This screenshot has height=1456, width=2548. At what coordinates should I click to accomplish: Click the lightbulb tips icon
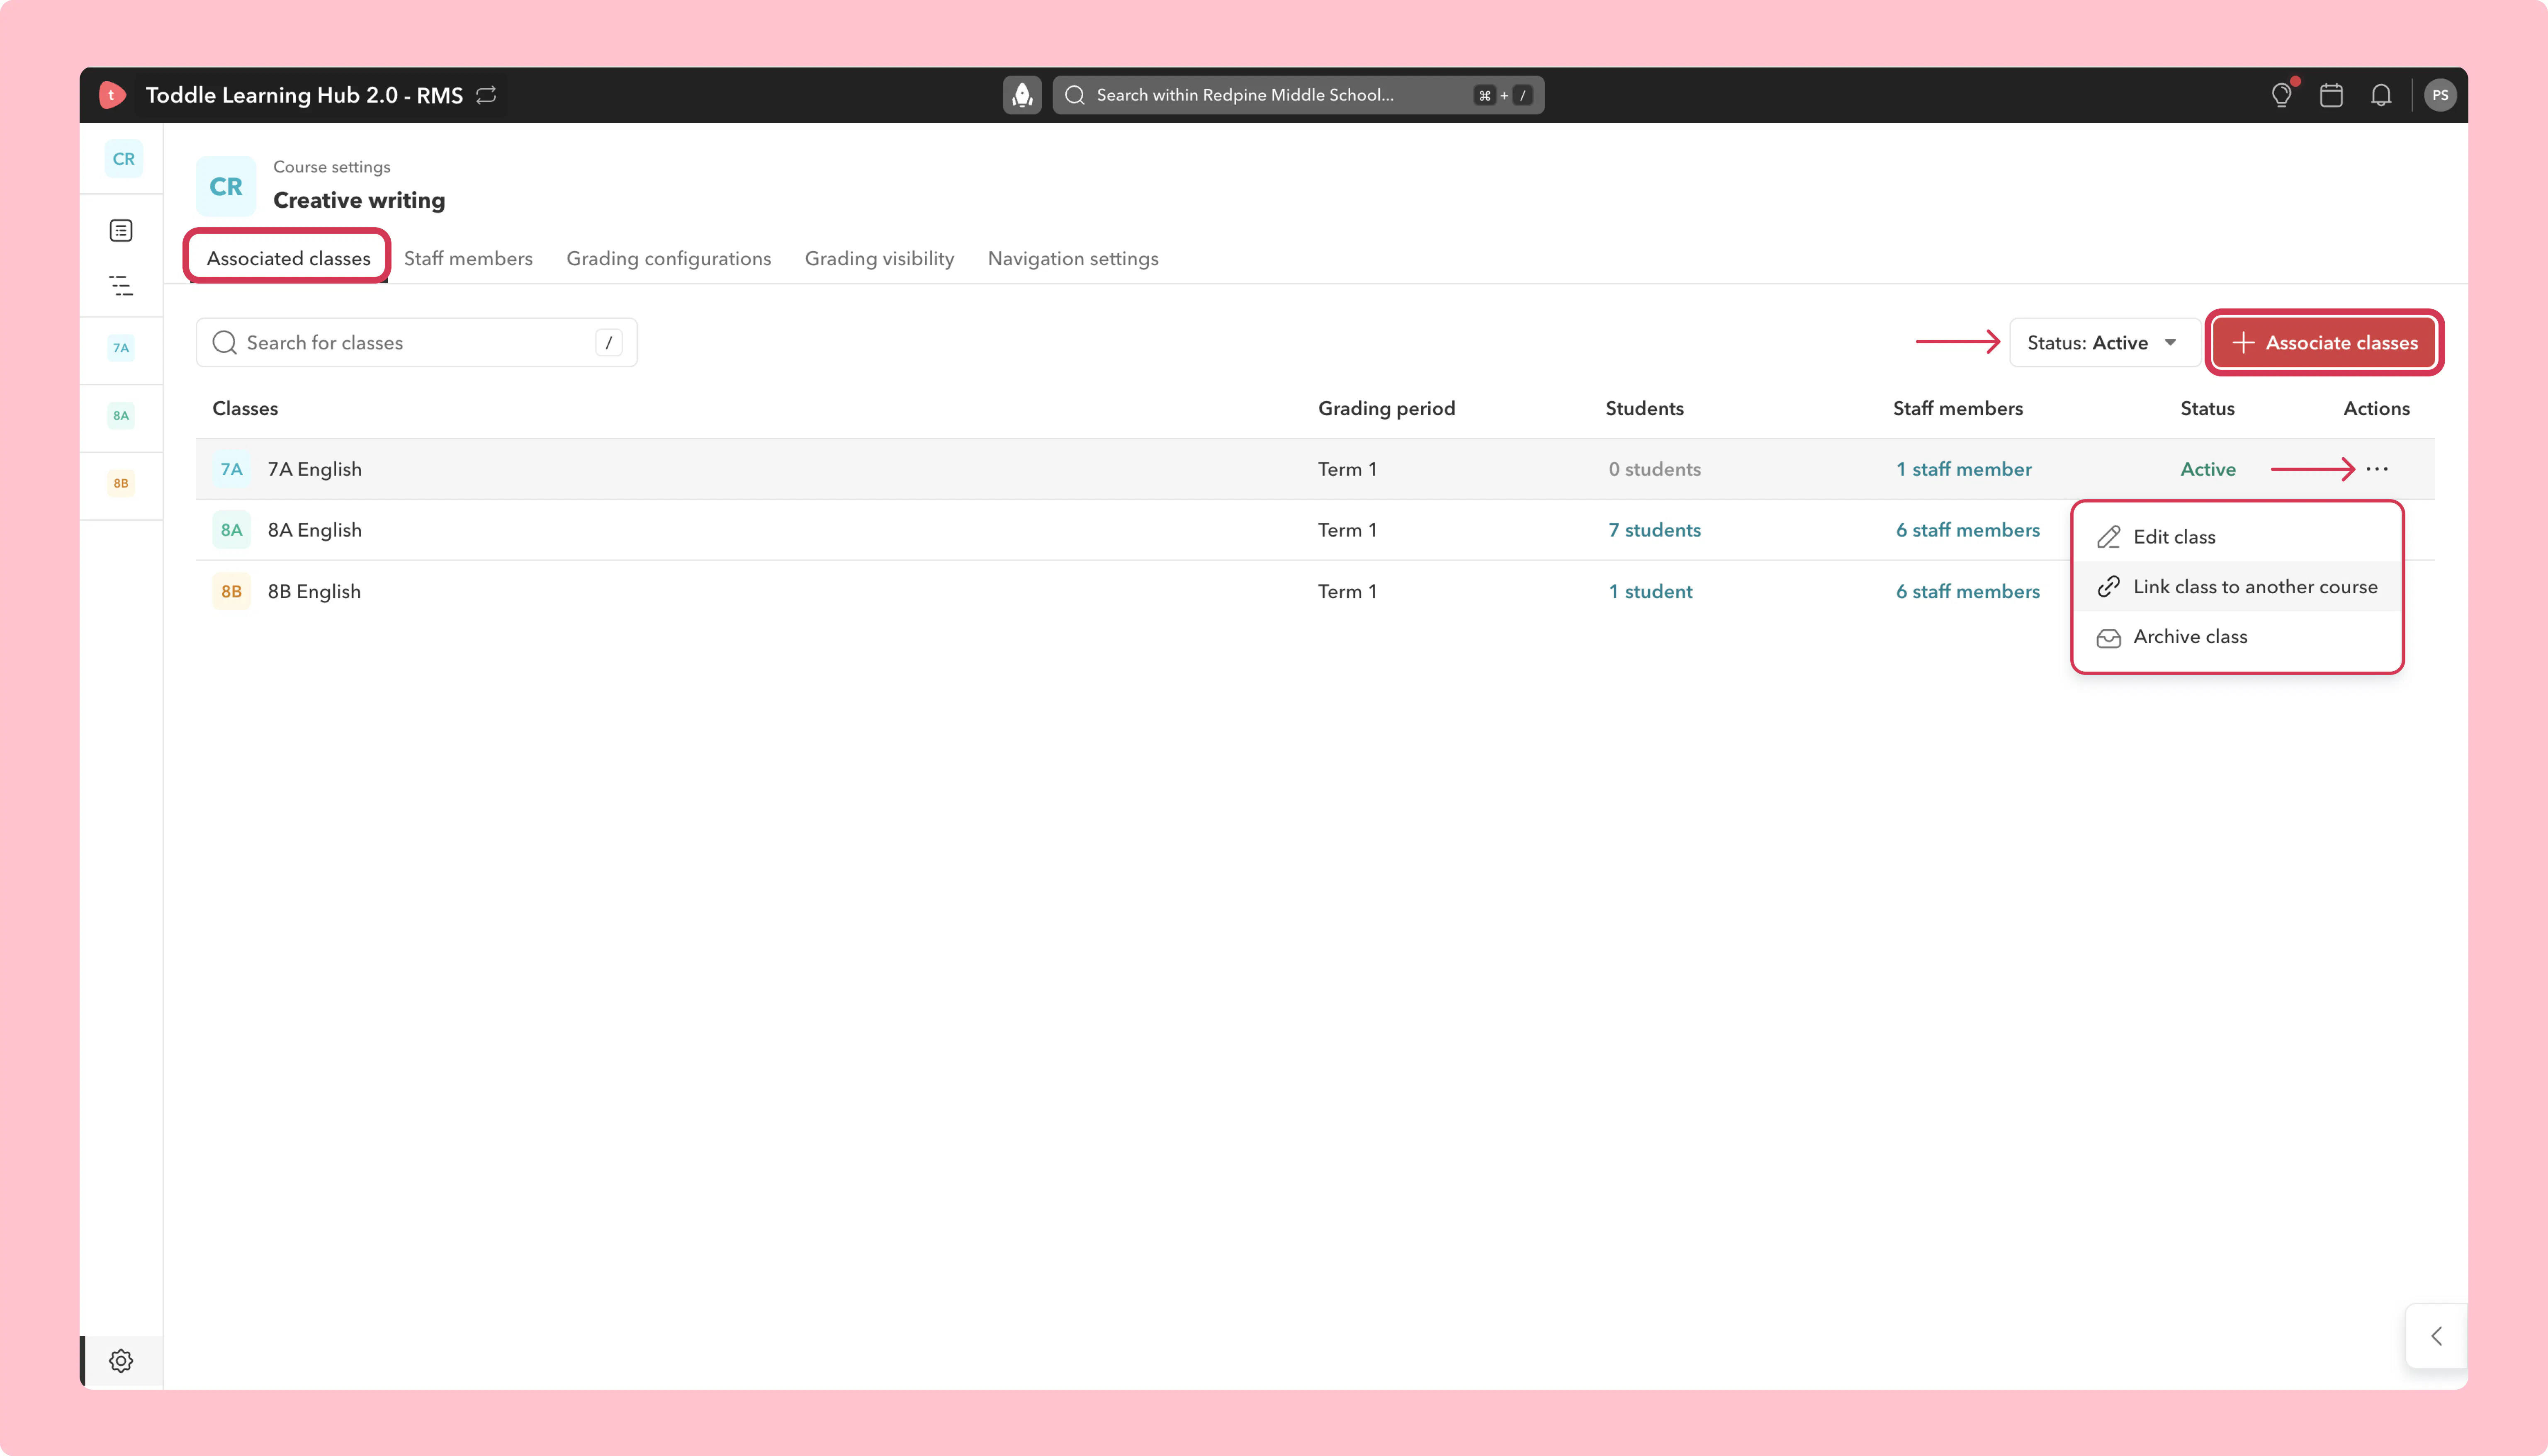coord(2281,95)
